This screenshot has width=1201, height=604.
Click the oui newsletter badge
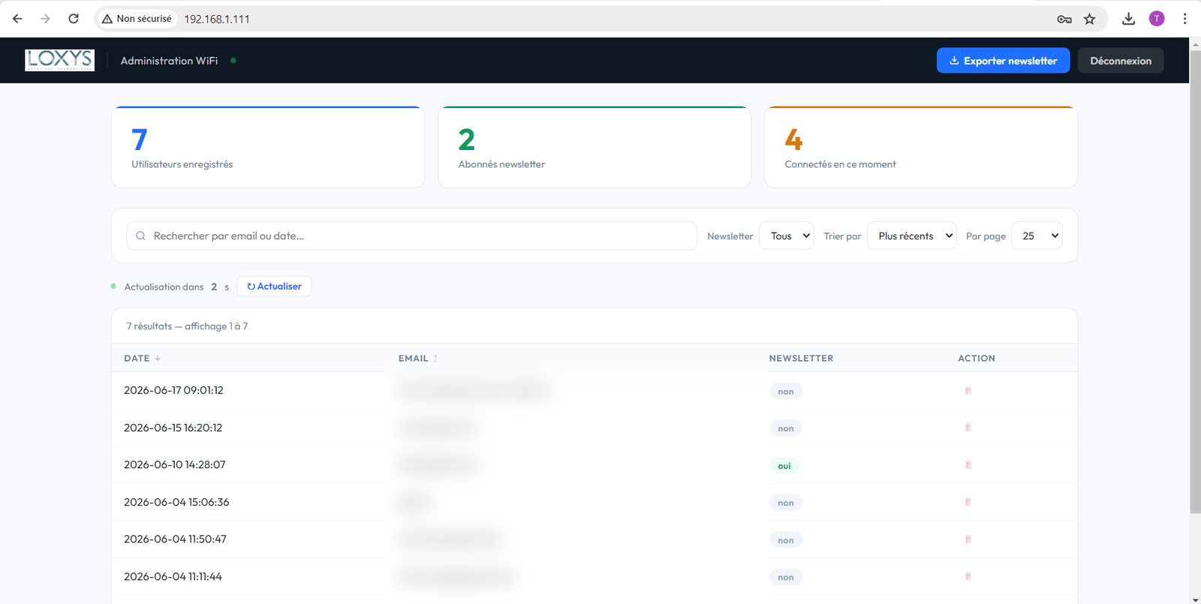pos(784,466)
